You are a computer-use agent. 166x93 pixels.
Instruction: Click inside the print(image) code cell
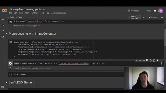click(x=66, y=74)
